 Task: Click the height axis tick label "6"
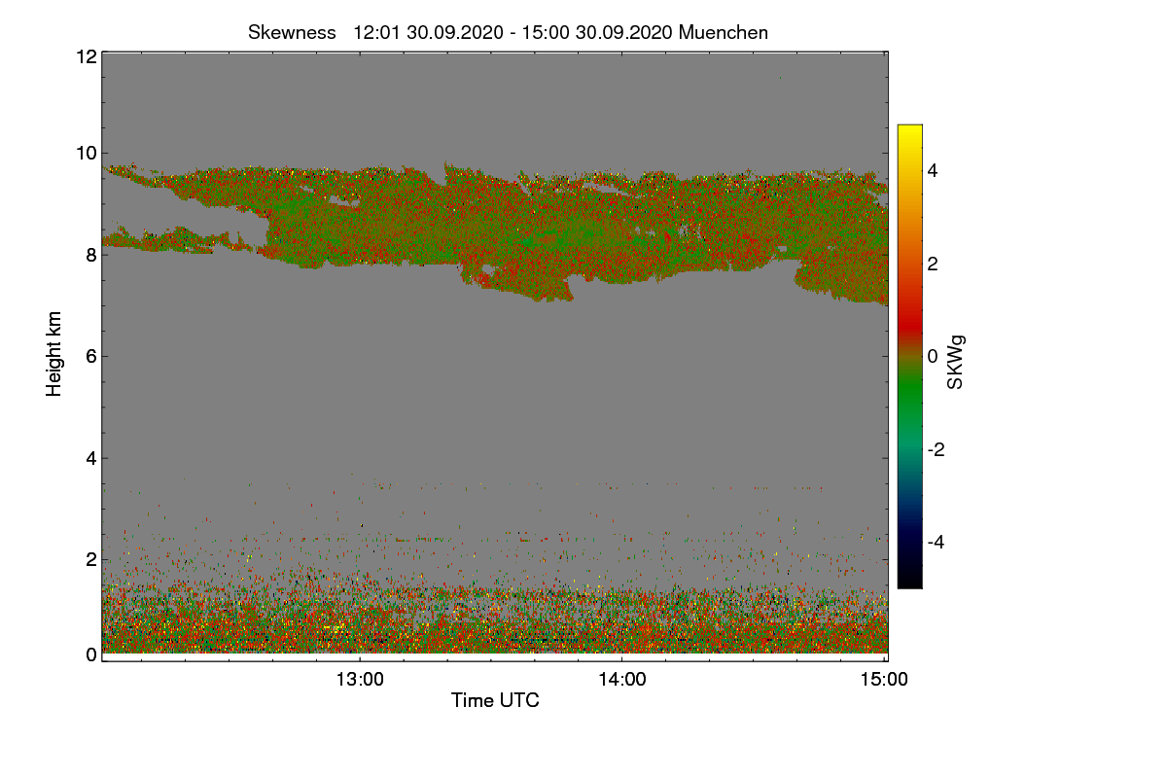(91, 356)
